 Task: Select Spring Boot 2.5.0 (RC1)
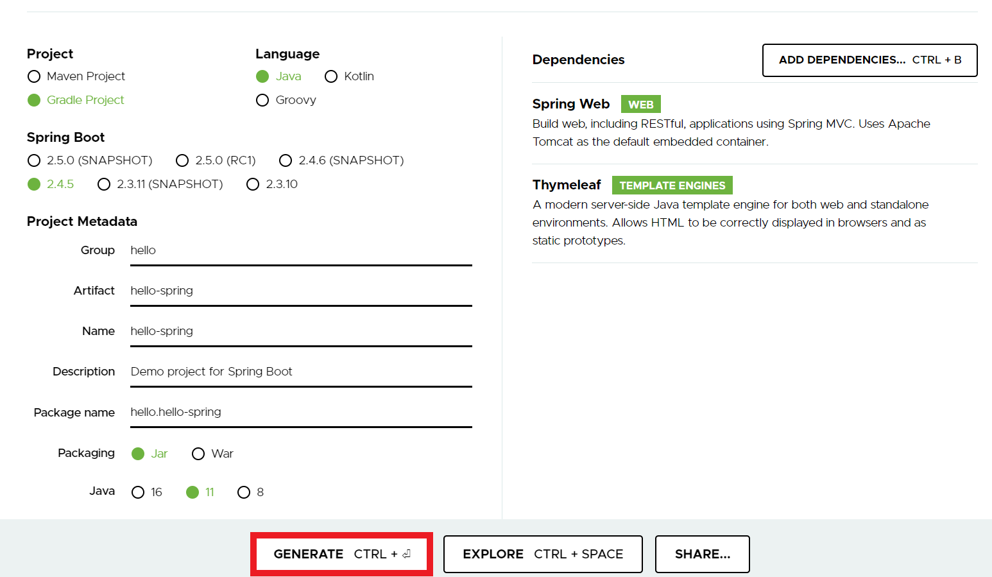(216, 160)
